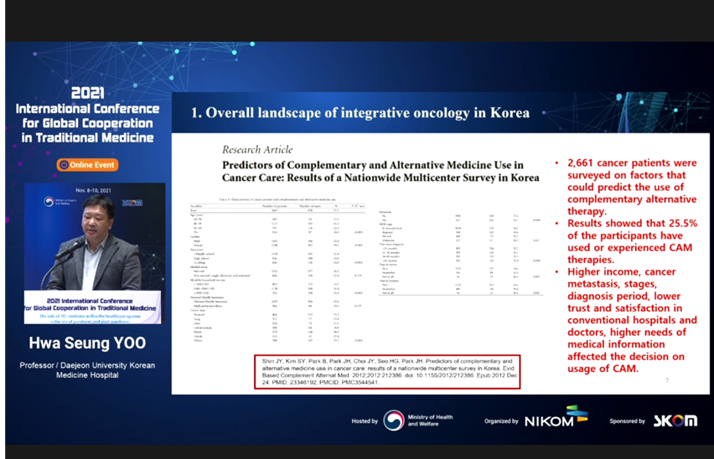
Task: Click the paper title Predictors of Complementary
Action: pyautogui.click(x=372, y=171)
